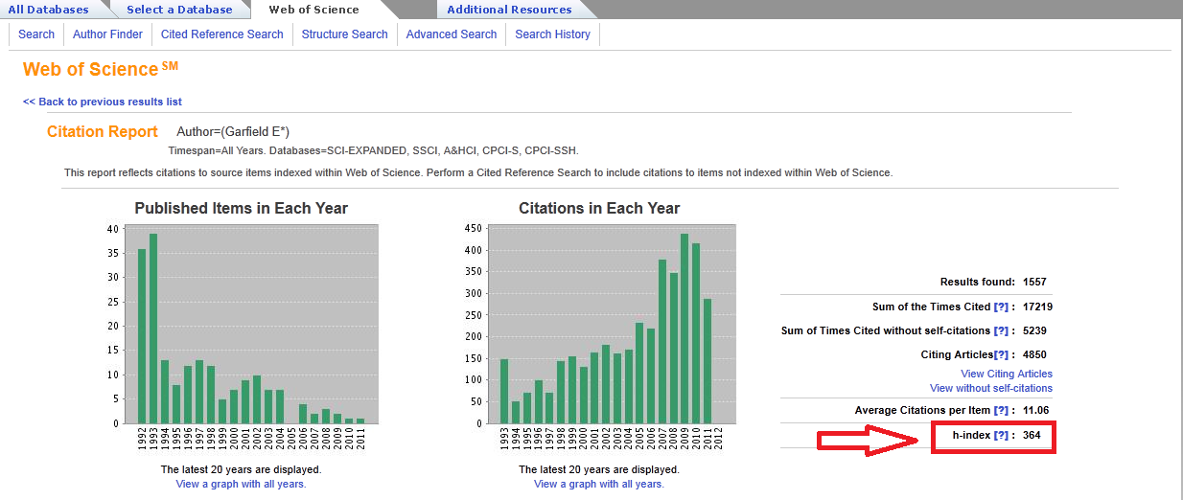Open help [?] for Times Cited without self-citations
The width and height of the screenshot is (1183, 500).
pyautogui.click(x=1002, y=330)
